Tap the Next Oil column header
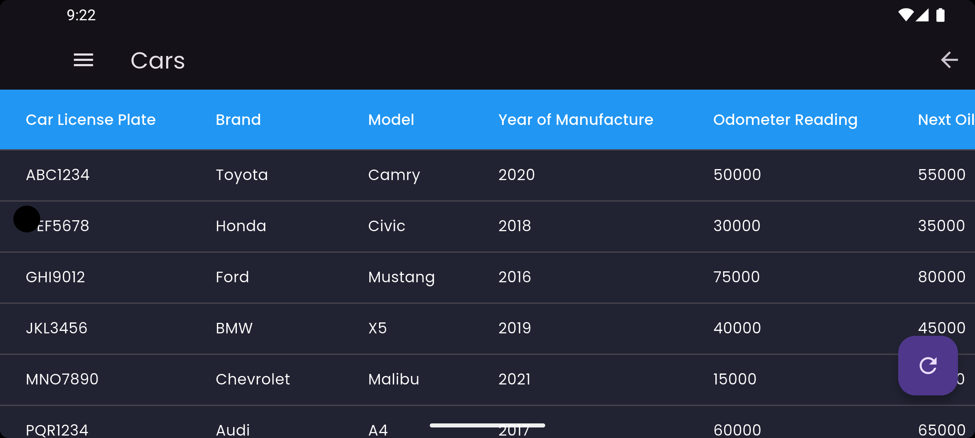975x438 pixels. 946,120
